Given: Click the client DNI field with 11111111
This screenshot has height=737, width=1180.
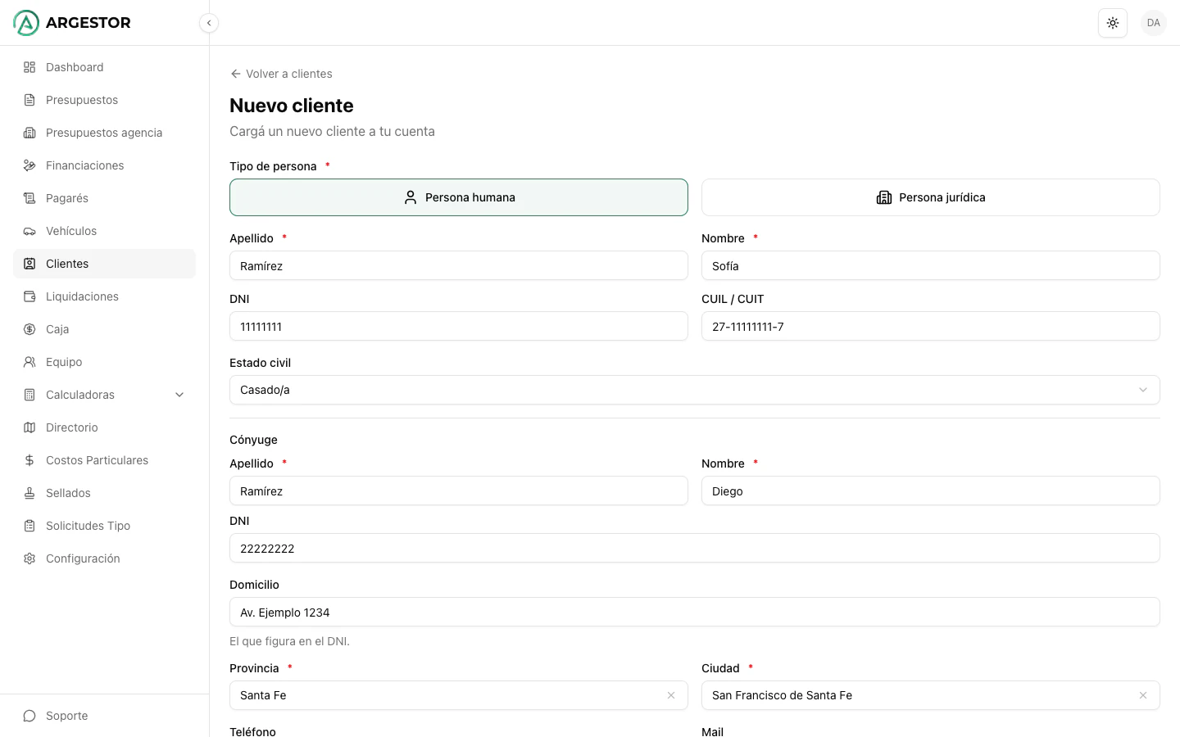Looking at the screenshot, I should tap(459, 326).
